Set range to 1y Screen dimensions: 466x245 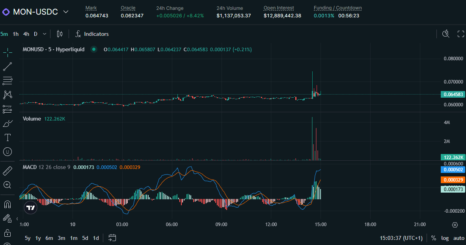pos(38,238)
